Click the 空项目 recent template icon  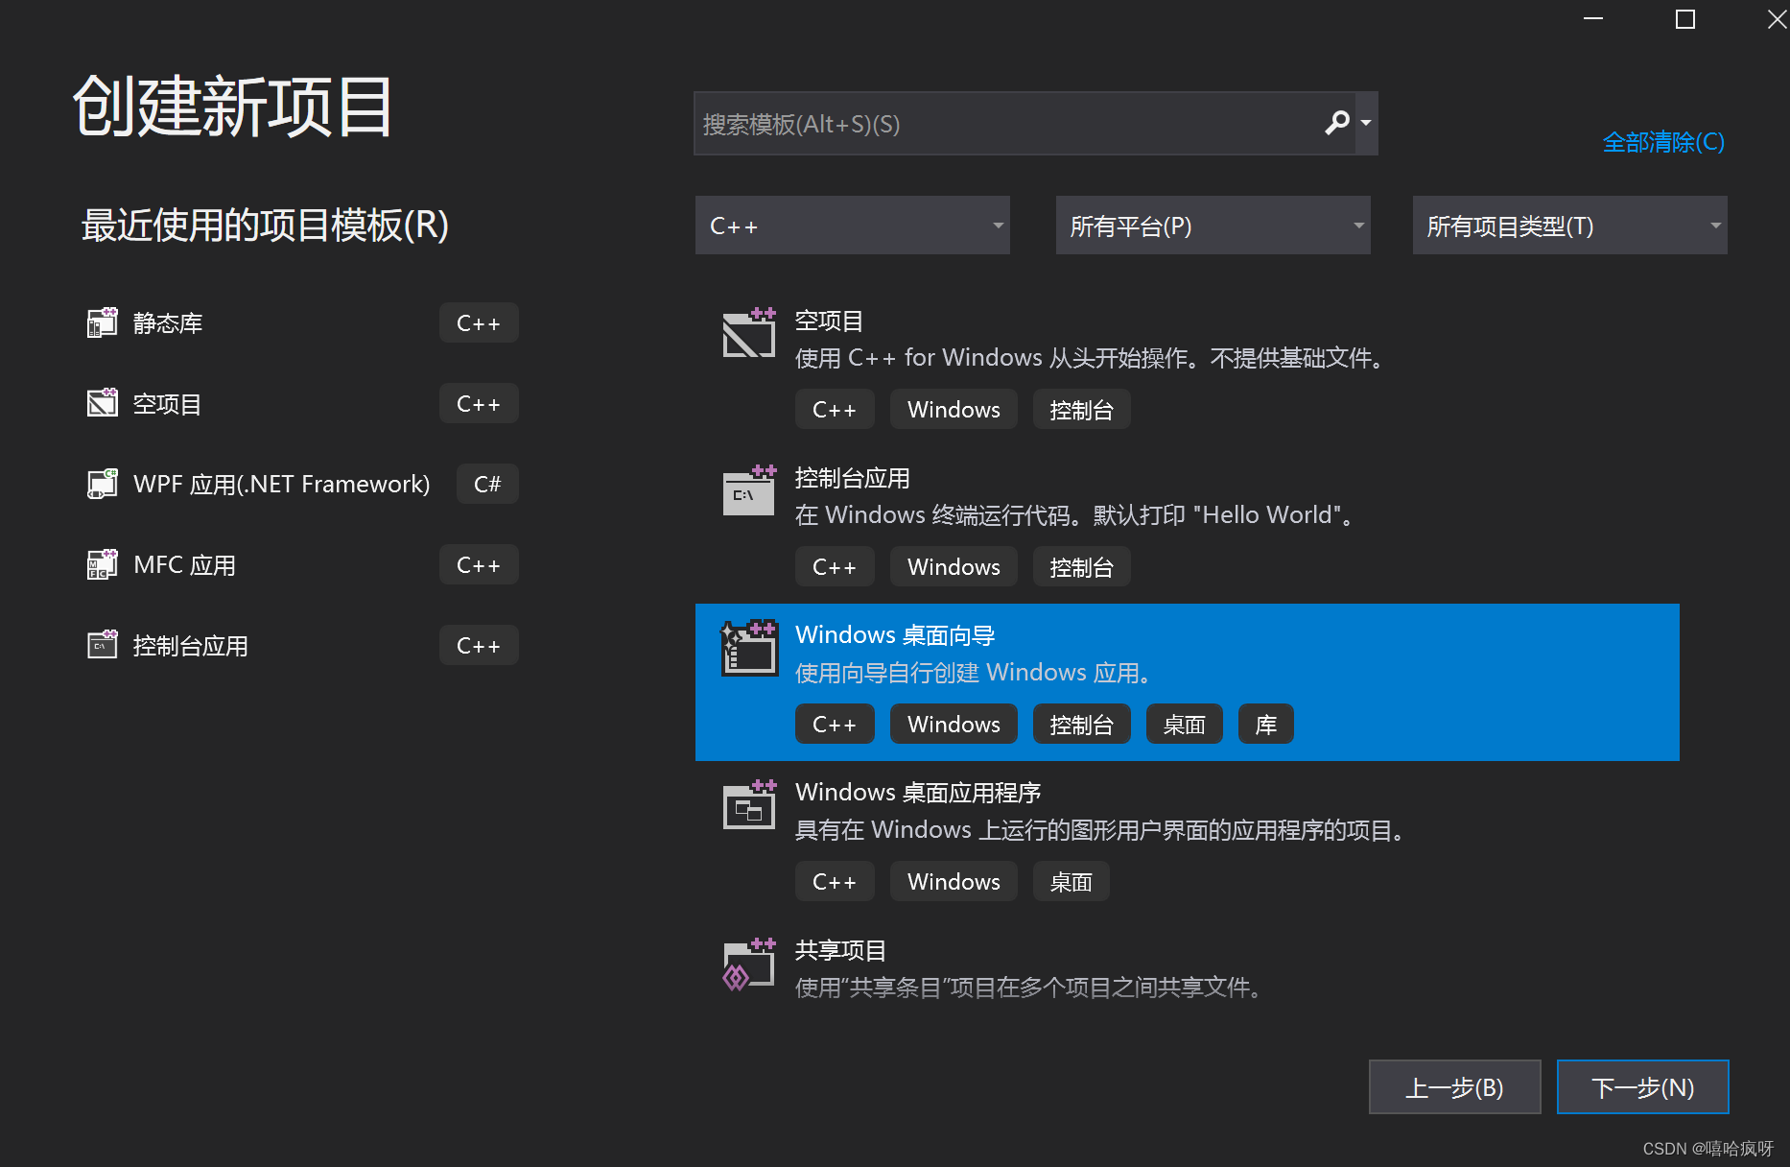tap(103, 403)
